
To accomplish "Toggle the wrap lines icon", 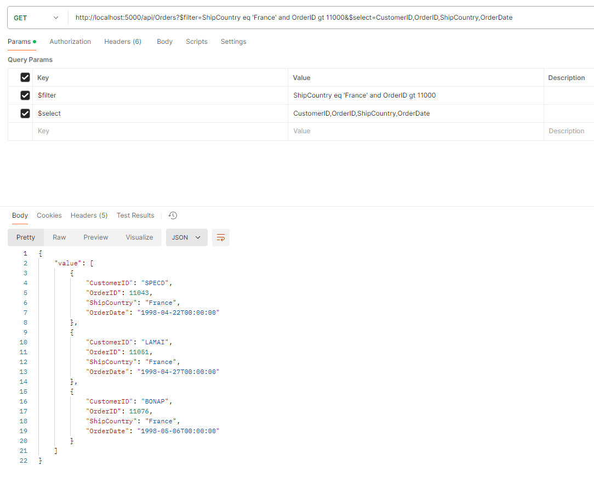I will coord(221,237).
